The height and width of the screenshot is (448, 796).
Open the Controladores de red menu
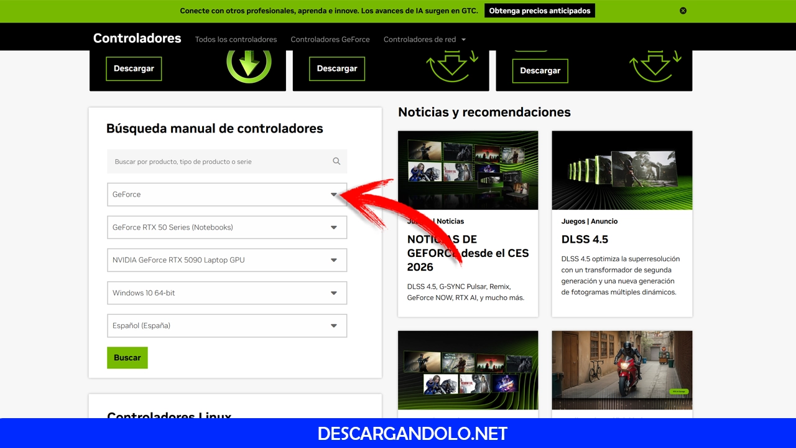pyautogui.click(x=424, y=39)
